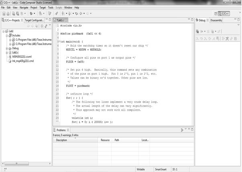Click Step Into icon in Debug view

(x=197, y=39)
